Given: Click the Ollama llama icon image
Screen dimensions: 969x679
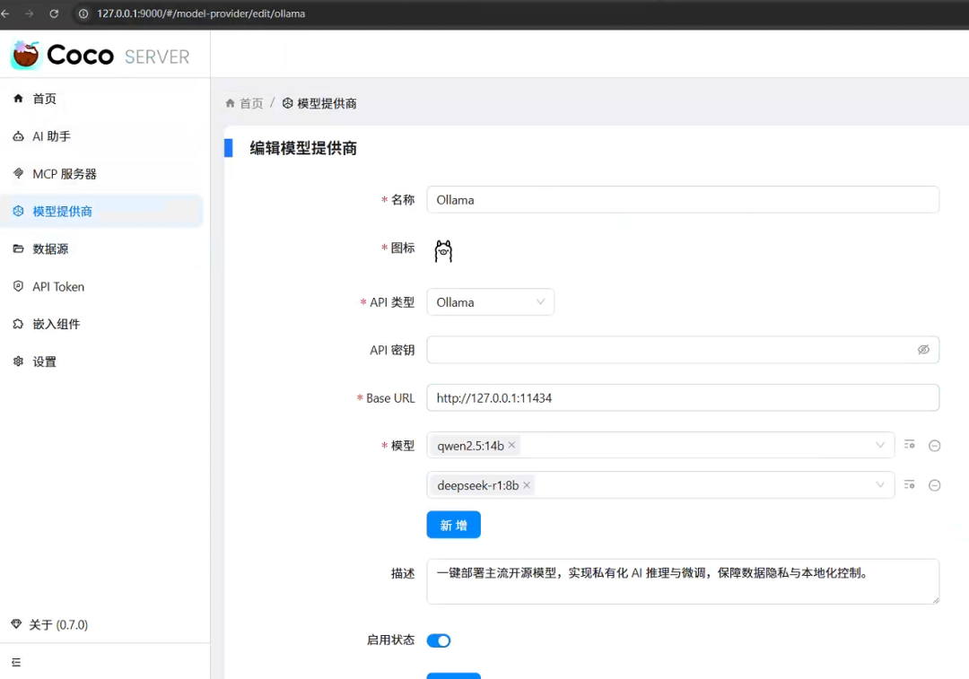Looking at the screenshot, I should [x=443, y=251].
